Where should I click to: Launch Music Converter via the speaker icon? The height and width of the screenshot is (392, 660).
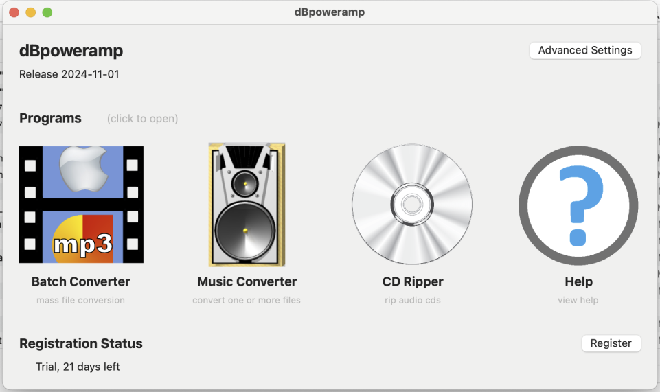[x=247, y=205]
